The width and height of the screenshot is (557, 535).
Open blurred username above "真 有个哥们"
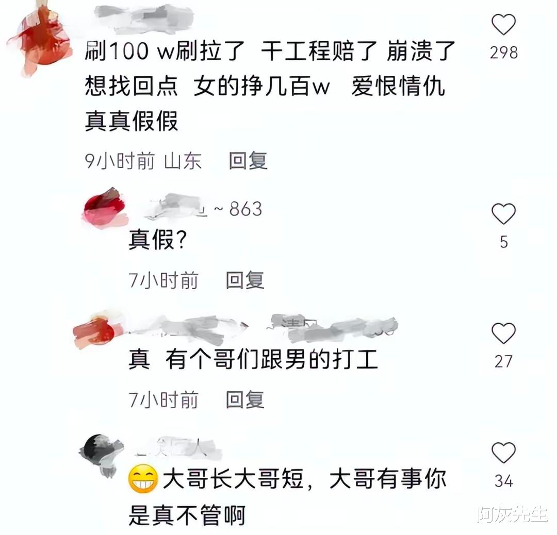(x=263, y=328)
